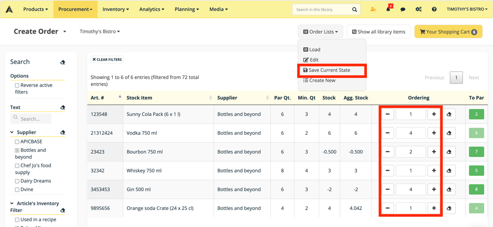Uncheck the Bottles and beyond supplier

(x=17, y=151)
